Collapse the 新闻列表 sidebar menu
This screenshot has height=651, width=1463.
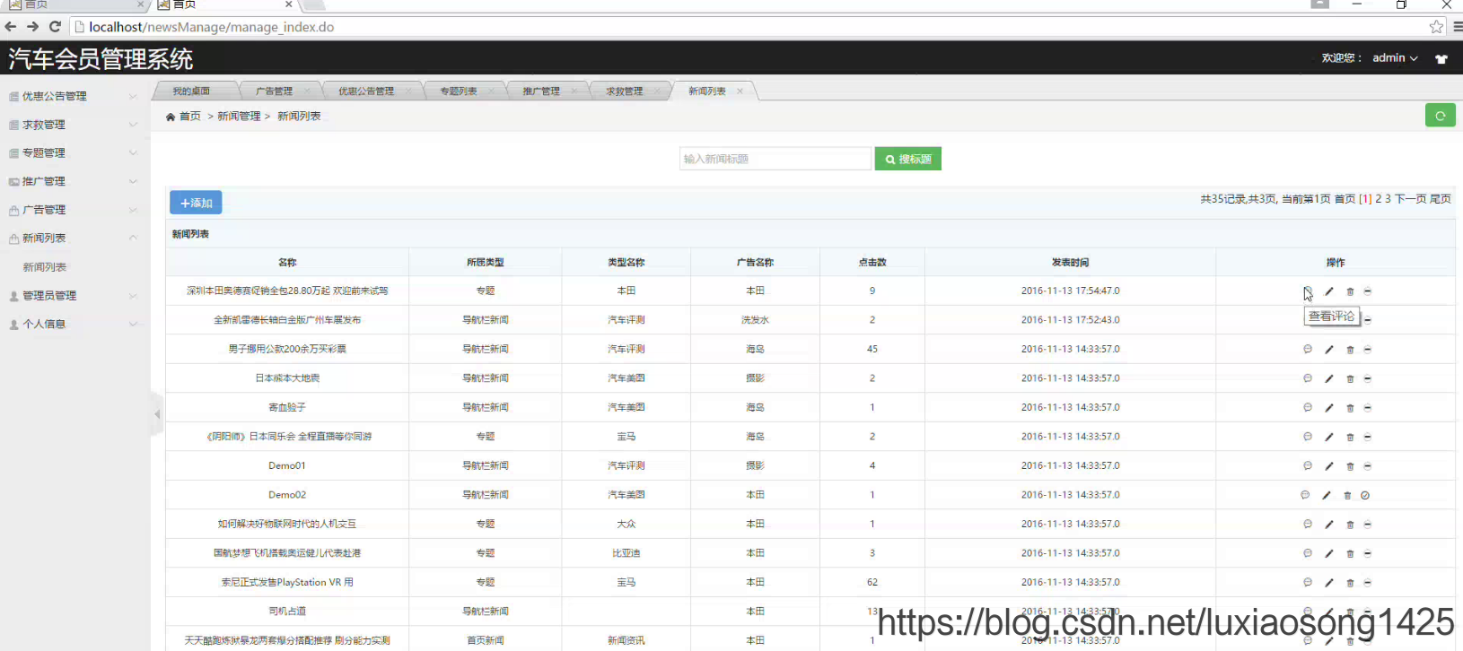click(x=74, y=239)
